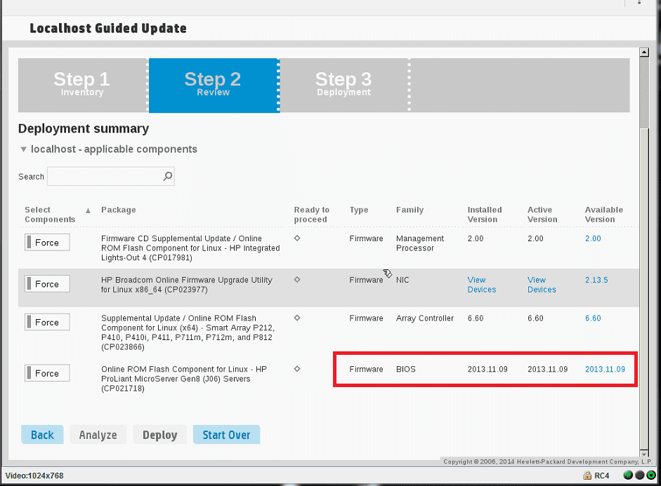Click the scrollbar down arrow

pyautogui.click(x=643, y=454)
